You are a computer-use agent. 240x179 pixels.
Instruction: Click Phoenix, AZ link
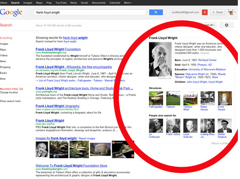204,65
